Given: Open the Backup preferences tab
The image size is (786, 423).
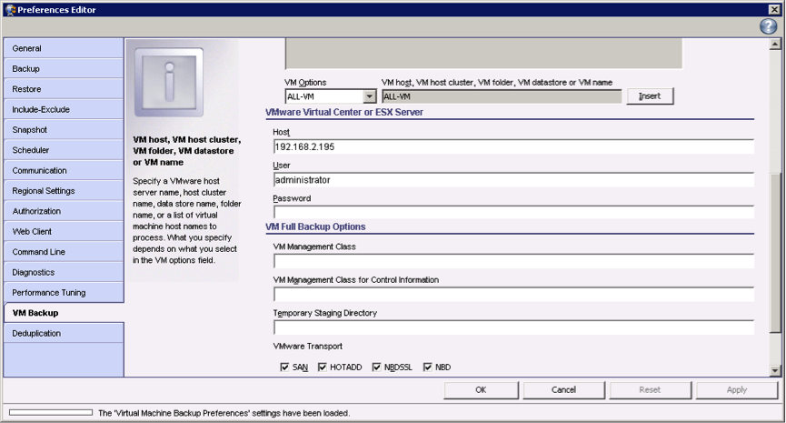Looking at the screenshot, I should (x=64, y=69).
